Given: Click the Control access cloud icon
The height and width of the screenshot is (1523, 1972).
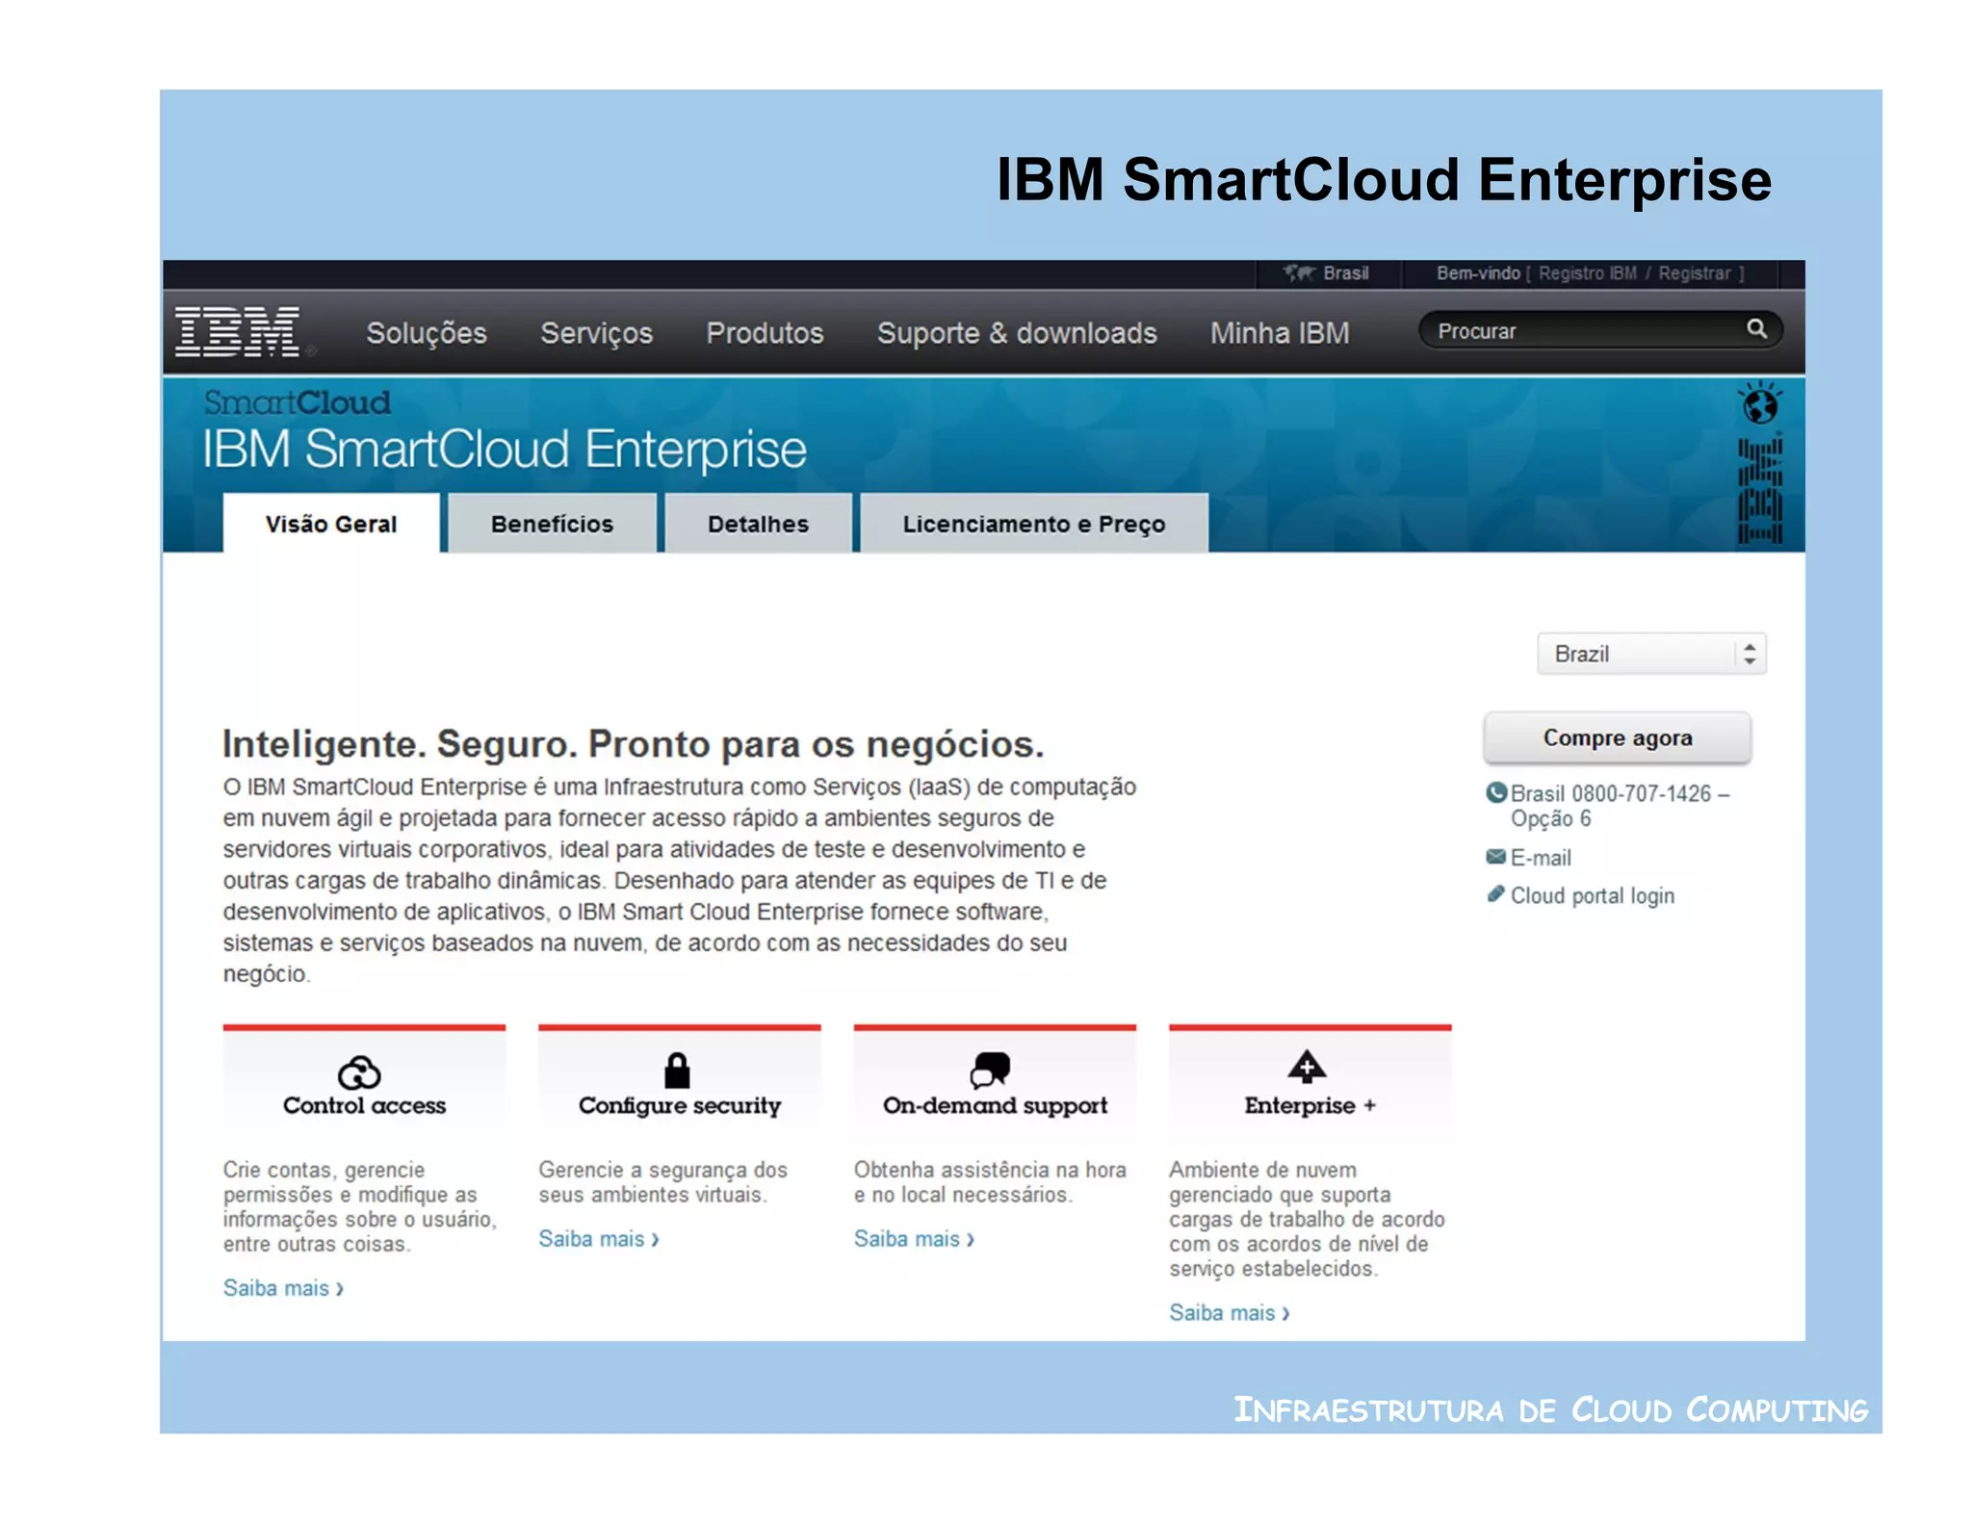Looking at the screenshot, I should (x=359, y=1071).
